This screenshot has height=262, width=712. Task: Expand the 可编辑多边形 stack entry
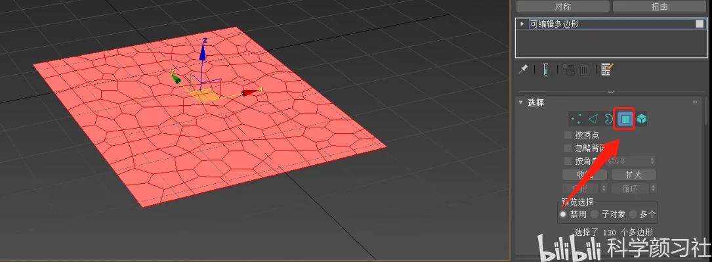point(522,24)
